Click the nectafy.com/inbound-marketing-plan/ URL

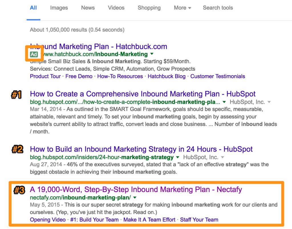click(x=80, y=198)
